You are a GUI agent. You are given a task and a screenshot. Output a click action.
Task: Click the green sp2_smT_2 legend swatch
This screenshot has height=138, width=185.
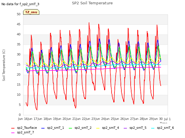click(71, 128)
